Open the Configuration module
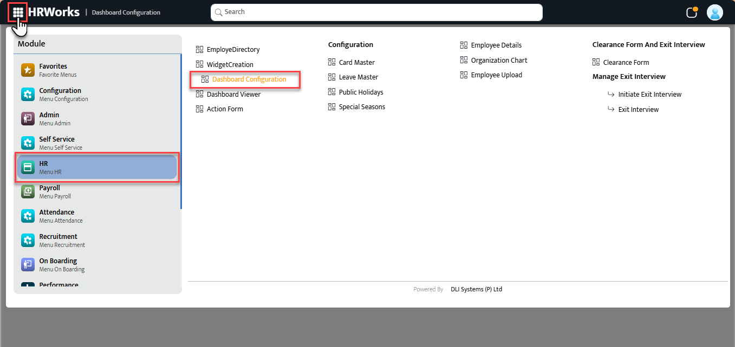735x347 pixels. pos(60,95)
